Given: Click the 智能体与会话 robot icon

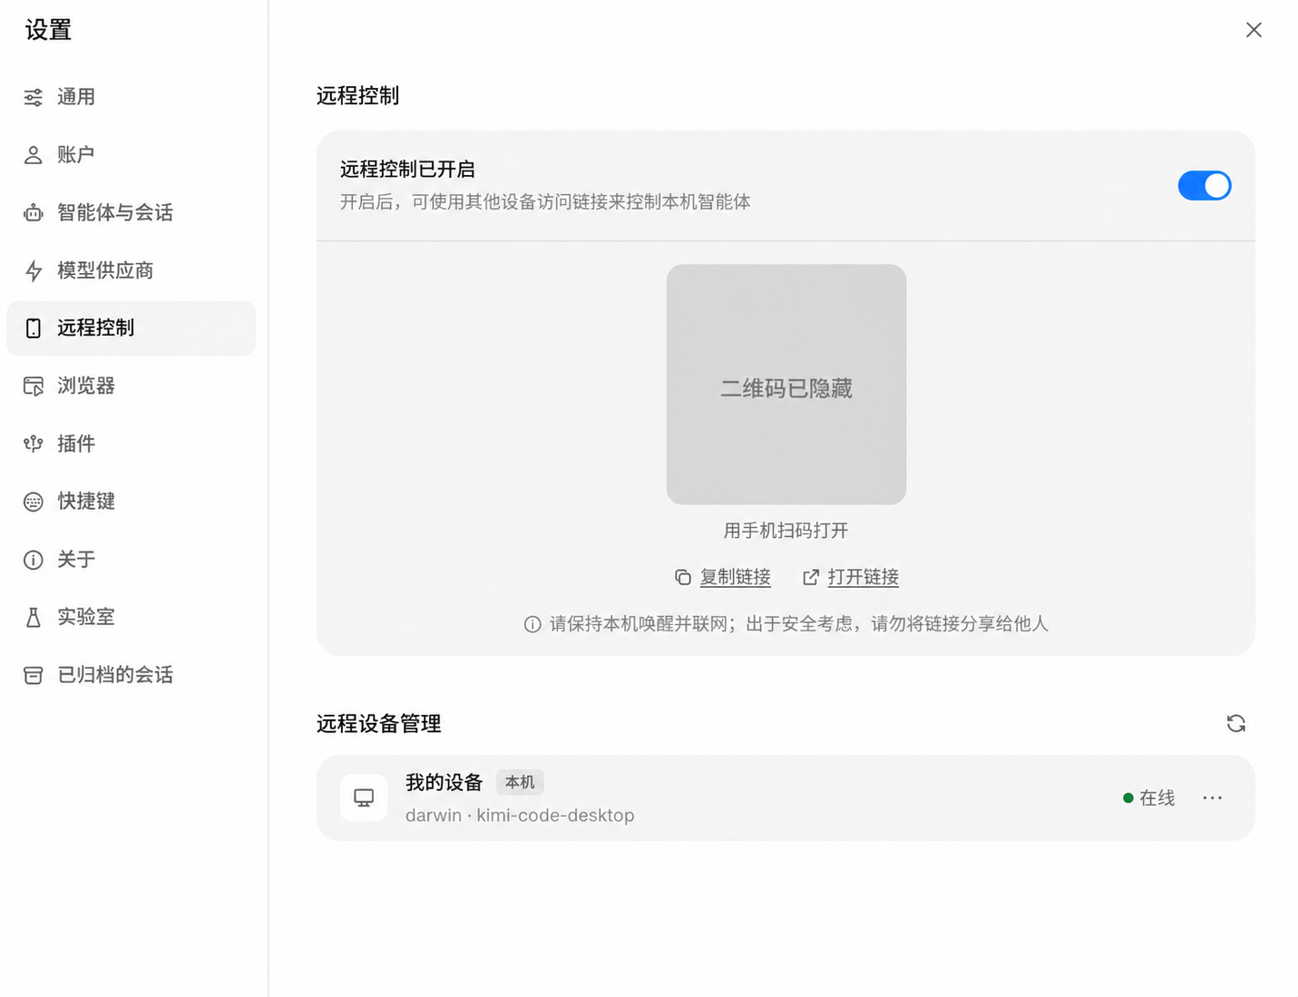Looking at the screenshot, I should (34, 213).
